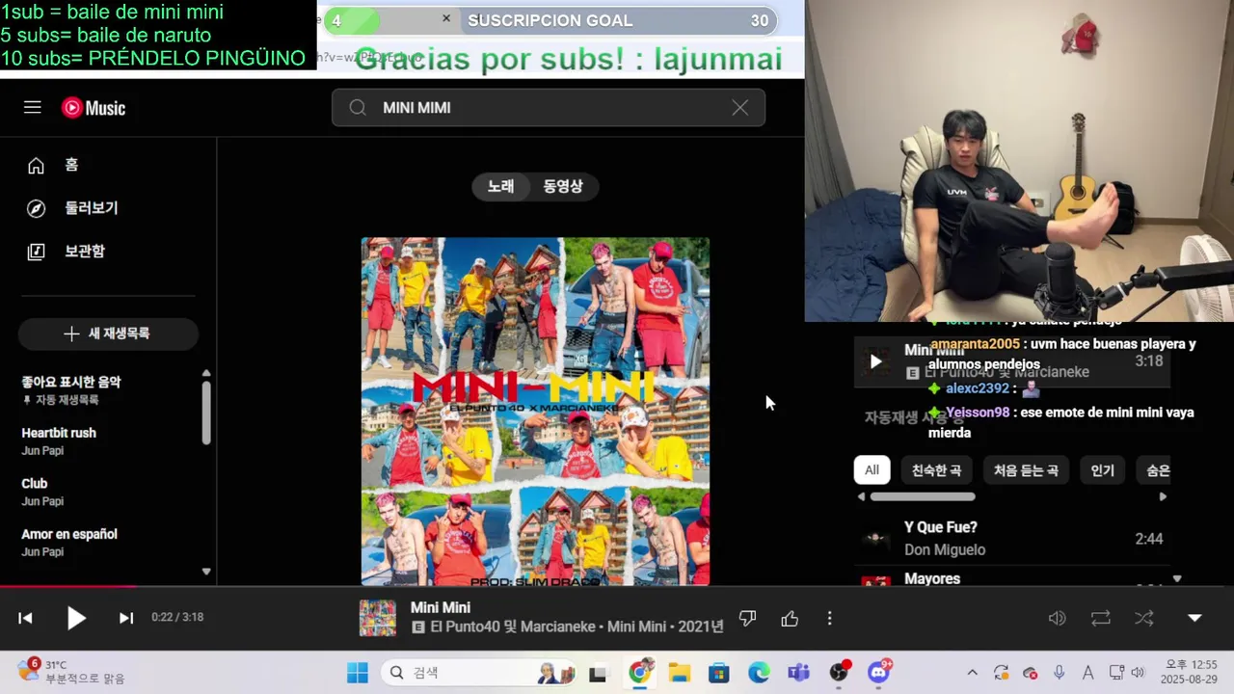This screenshot has height=694, width=1234.
Task: Click the SUSCRIPCION GOAL progress bar
Action: tap(551, 21)
